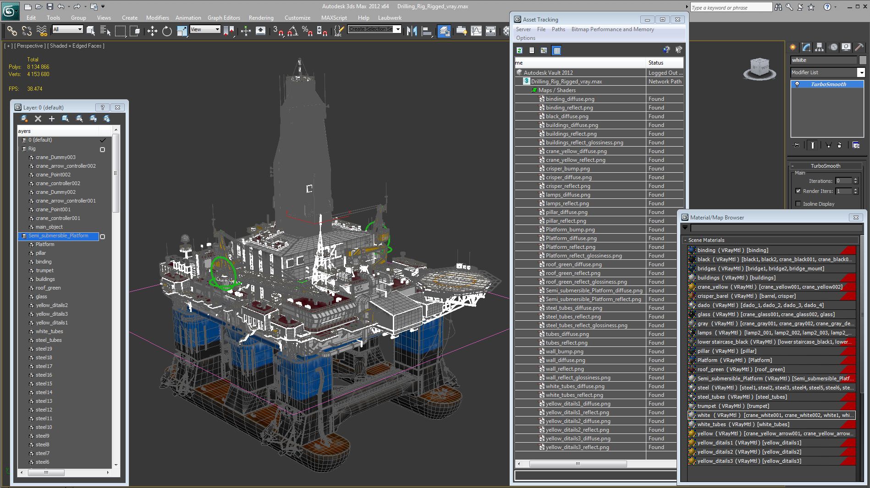This screenshot has width=870, height=488.
Task: Open Select by Name dialog
Action: (x=105, y=31)
